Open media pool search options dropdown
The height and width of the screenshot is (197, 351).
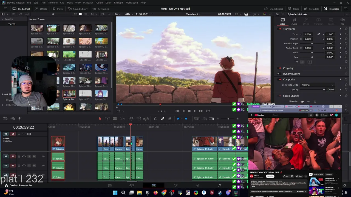coord(97,14)
